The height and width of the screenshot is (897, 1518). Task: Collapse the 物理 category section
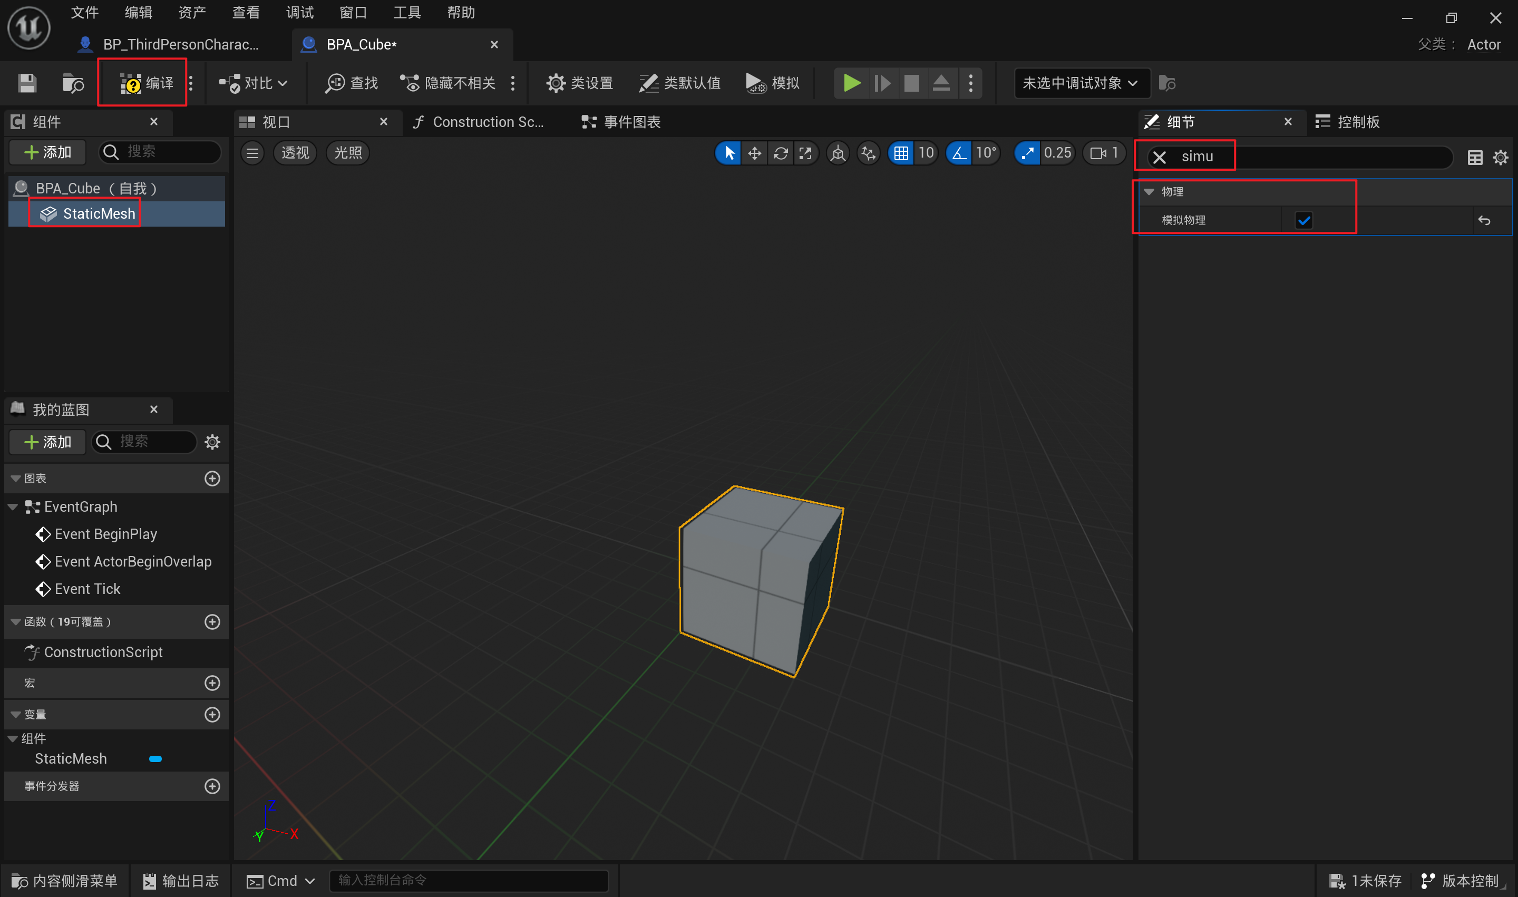(1149, 192)
